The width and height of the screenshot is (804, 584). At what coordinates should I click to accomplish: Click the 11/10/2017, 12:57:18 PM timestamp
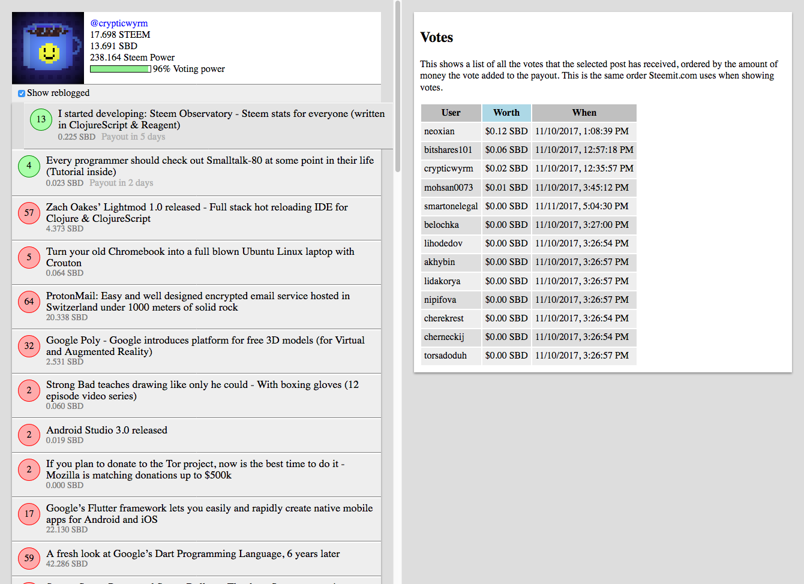pyautogui.click(x=584, y=150)
